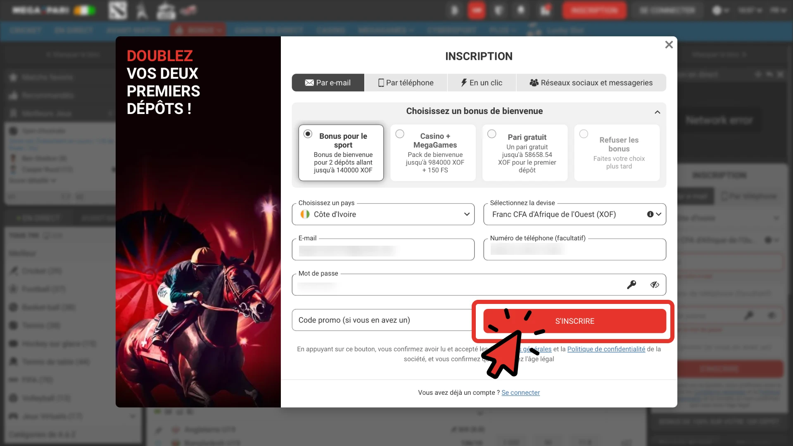Screen dimensions: 793x446
Task: Click the INSCRIPTION dialog heading
Action: 479,56
